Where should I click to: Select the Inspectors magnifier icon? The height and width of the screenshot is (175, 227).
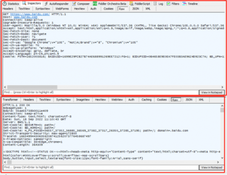[24, 3]
